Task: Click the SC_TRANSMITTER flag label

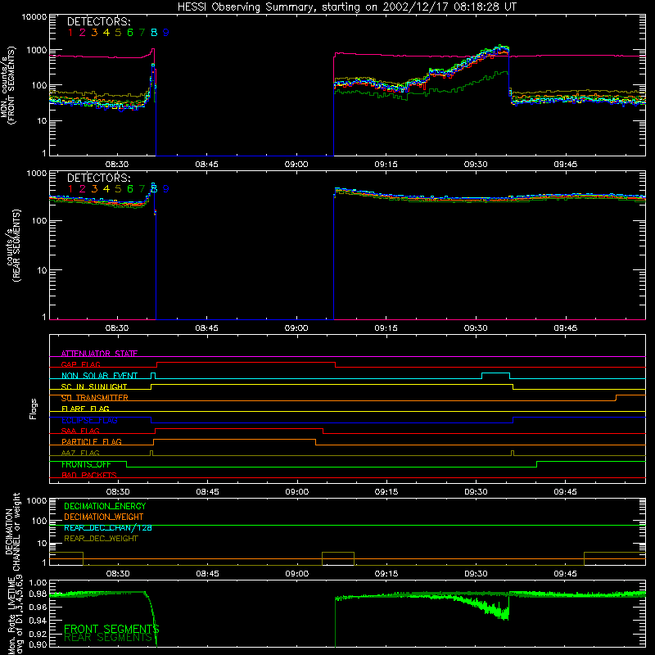Action: [x=95, y=398]
